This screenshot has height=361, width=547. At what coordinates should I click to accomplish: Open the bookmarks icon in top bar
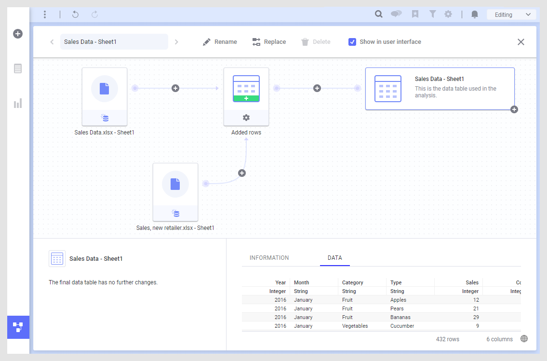[415, 14]
